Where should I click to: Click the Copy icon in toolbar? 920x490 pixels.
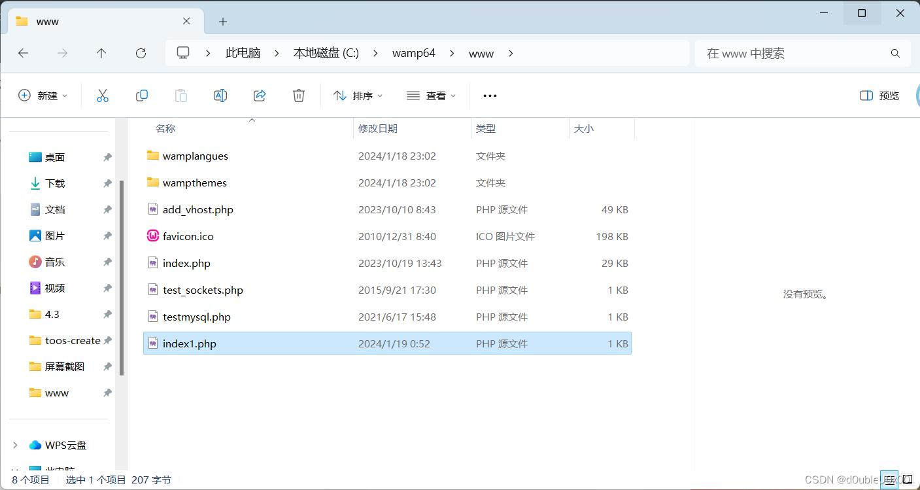[141, 96]
